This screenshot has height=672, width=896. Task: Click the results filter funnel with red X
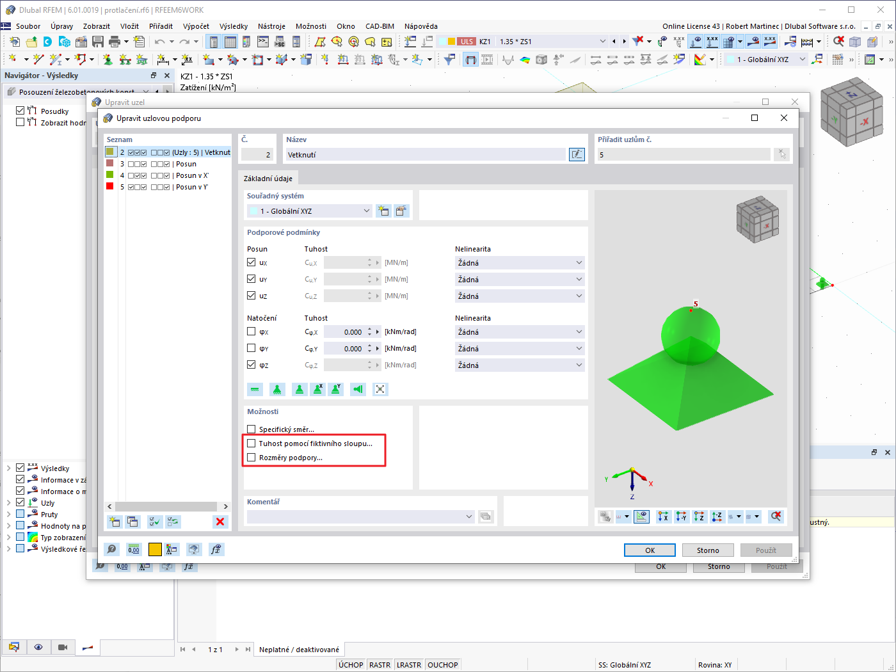(637, 42)
